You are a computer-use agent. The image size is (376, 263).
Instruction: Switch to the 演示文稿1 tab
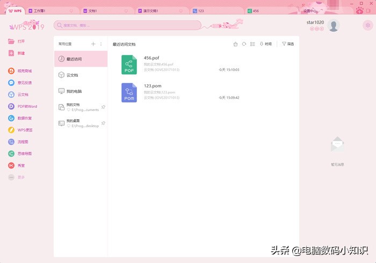(x=162, y=11)
